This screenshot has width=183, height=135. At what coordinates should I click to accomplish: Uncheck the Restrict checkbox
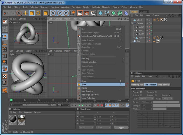pyautogui.click(x=170, y=95)
